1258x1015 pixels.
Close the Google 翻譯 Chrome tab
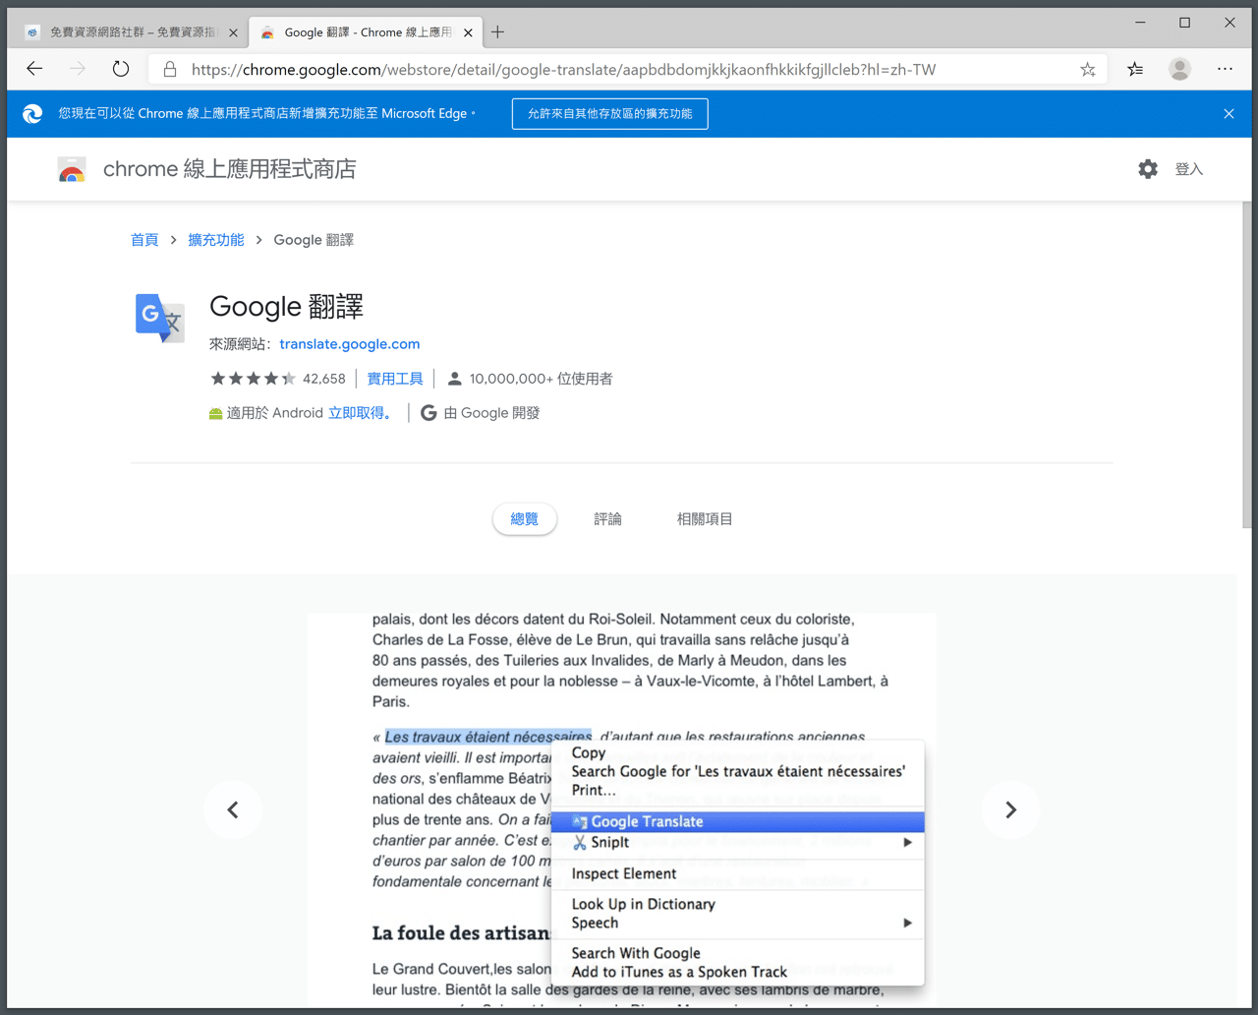(x=468, y=32)
